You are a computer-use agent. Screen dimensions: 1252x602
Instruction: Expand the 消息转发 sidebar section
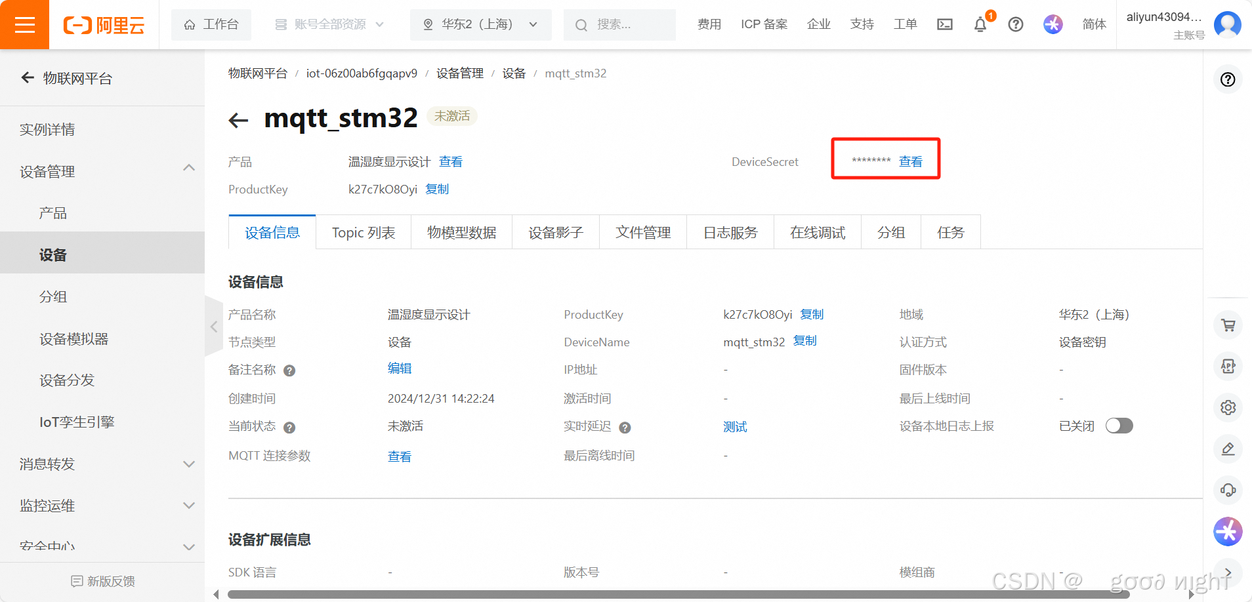189,464
